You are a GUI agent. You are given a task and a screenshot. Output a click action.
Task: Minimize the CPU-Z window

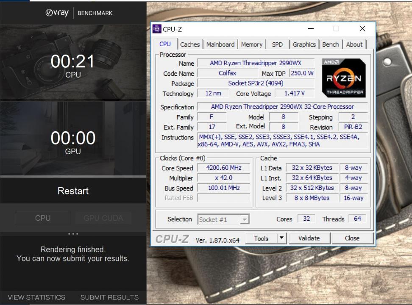[x=311, y=28]
